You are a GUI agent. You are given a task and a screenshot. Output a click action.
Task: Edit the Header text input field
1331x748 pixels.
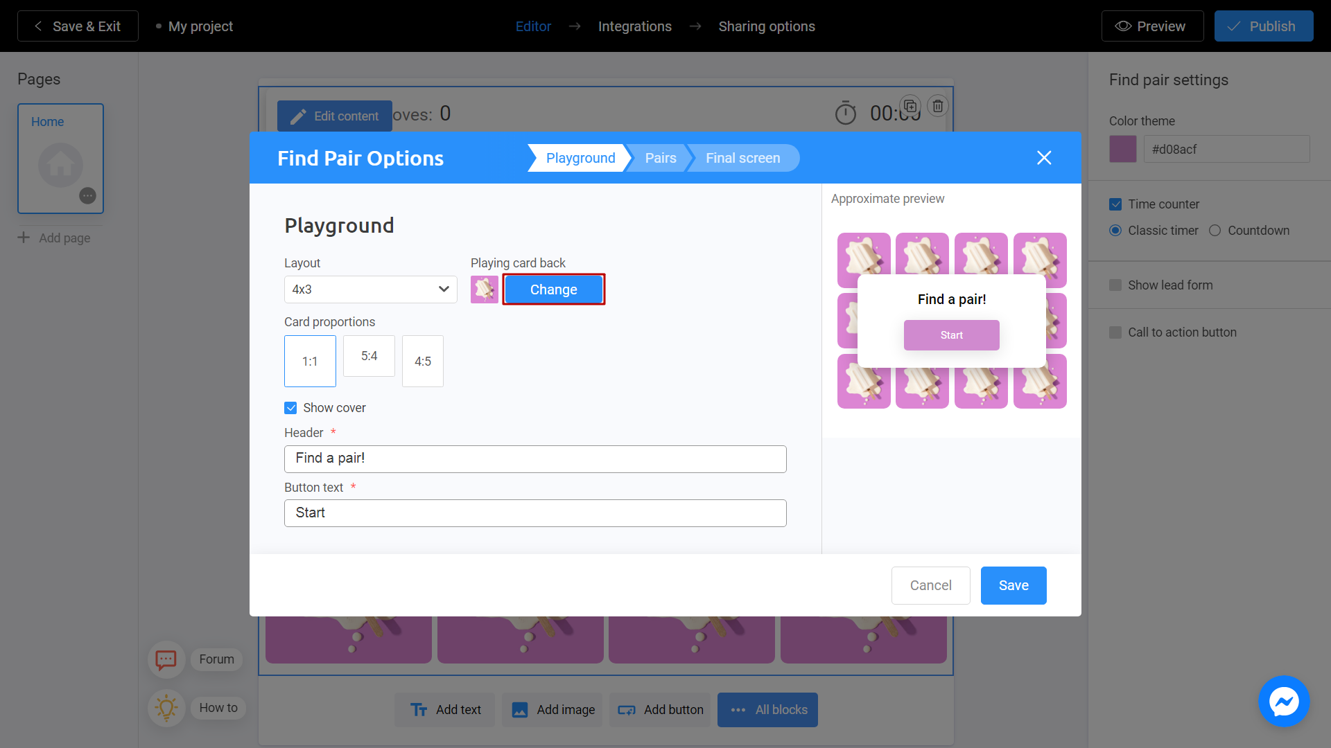click(536, 458)
